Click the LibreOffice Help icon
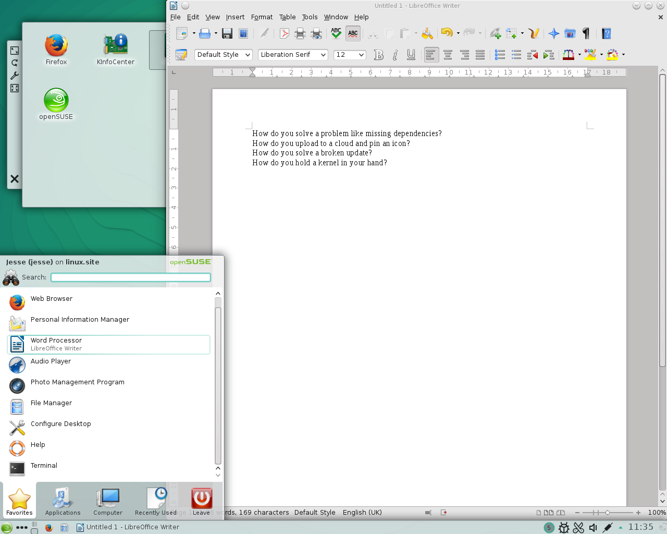The width and height of the screenshot is (667, 534). click(606, 33)
